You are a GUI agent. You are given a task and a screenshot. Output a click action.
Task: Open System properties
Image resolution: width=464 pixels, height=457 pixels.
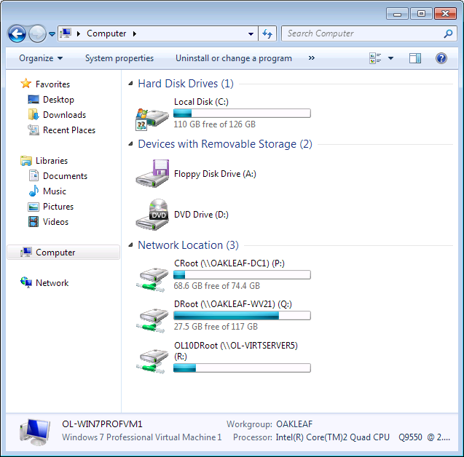click(x=119, y=58)
